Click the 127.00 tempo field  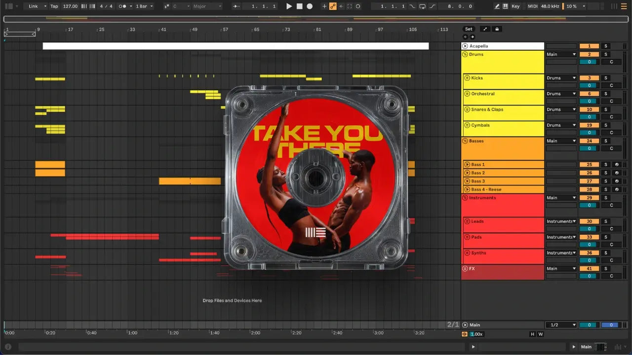pyautogui.click(x=70, y=6)
